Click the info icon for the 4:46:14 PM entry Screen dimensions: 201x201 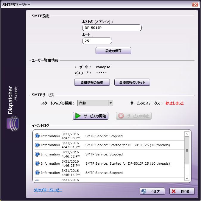click(x=37, y=173)
